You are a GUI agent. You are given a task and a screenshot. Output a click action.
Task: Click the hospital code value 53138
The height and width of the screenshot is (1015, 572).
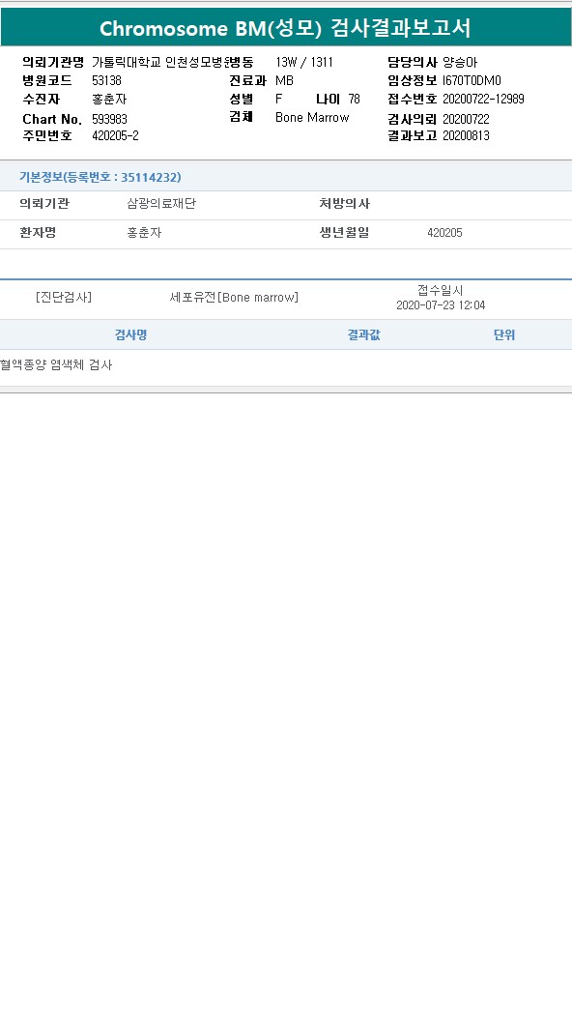106,81
